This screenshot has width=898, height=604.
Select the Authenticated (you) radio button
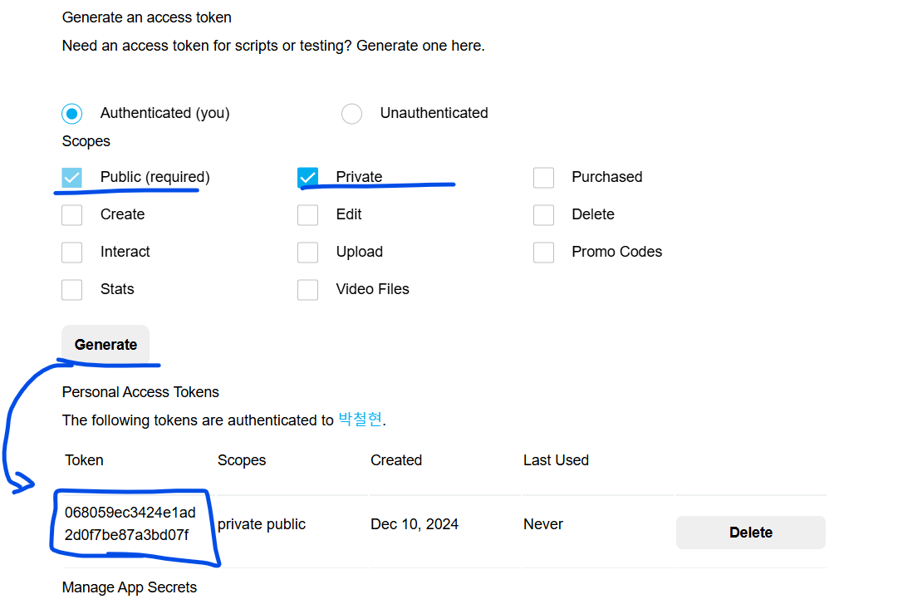click(x=72, y=113)
